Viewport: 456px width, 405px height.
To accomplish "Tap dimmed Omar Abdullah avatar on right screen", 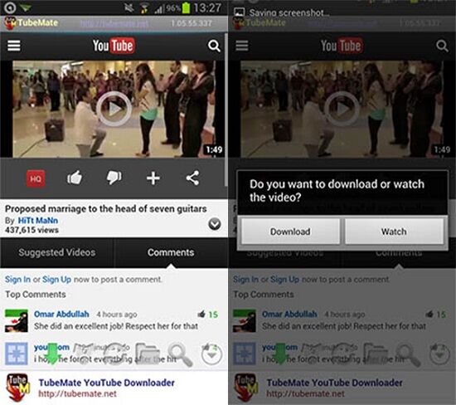I will click(245, 320).
